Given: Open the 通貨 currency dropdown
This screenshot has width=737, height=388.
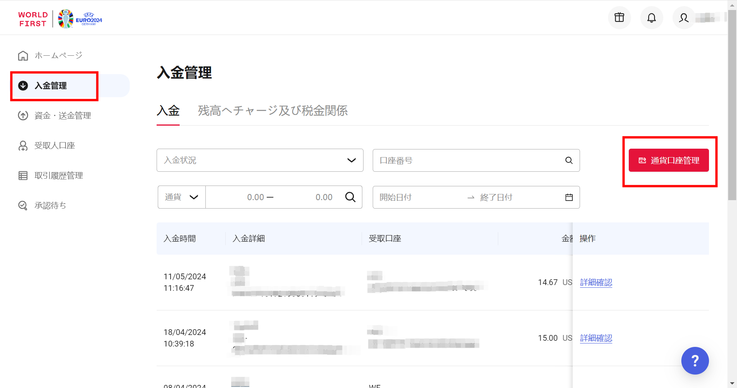Looking at the screenshot, I should (182, 197).
